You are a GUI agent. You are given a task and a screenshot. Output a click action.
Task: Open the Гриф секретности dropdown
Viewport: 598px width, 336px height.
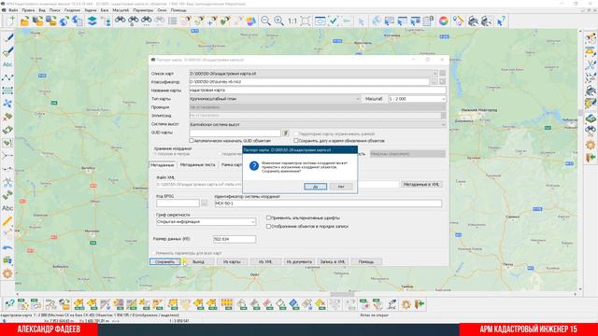point(253,222)
